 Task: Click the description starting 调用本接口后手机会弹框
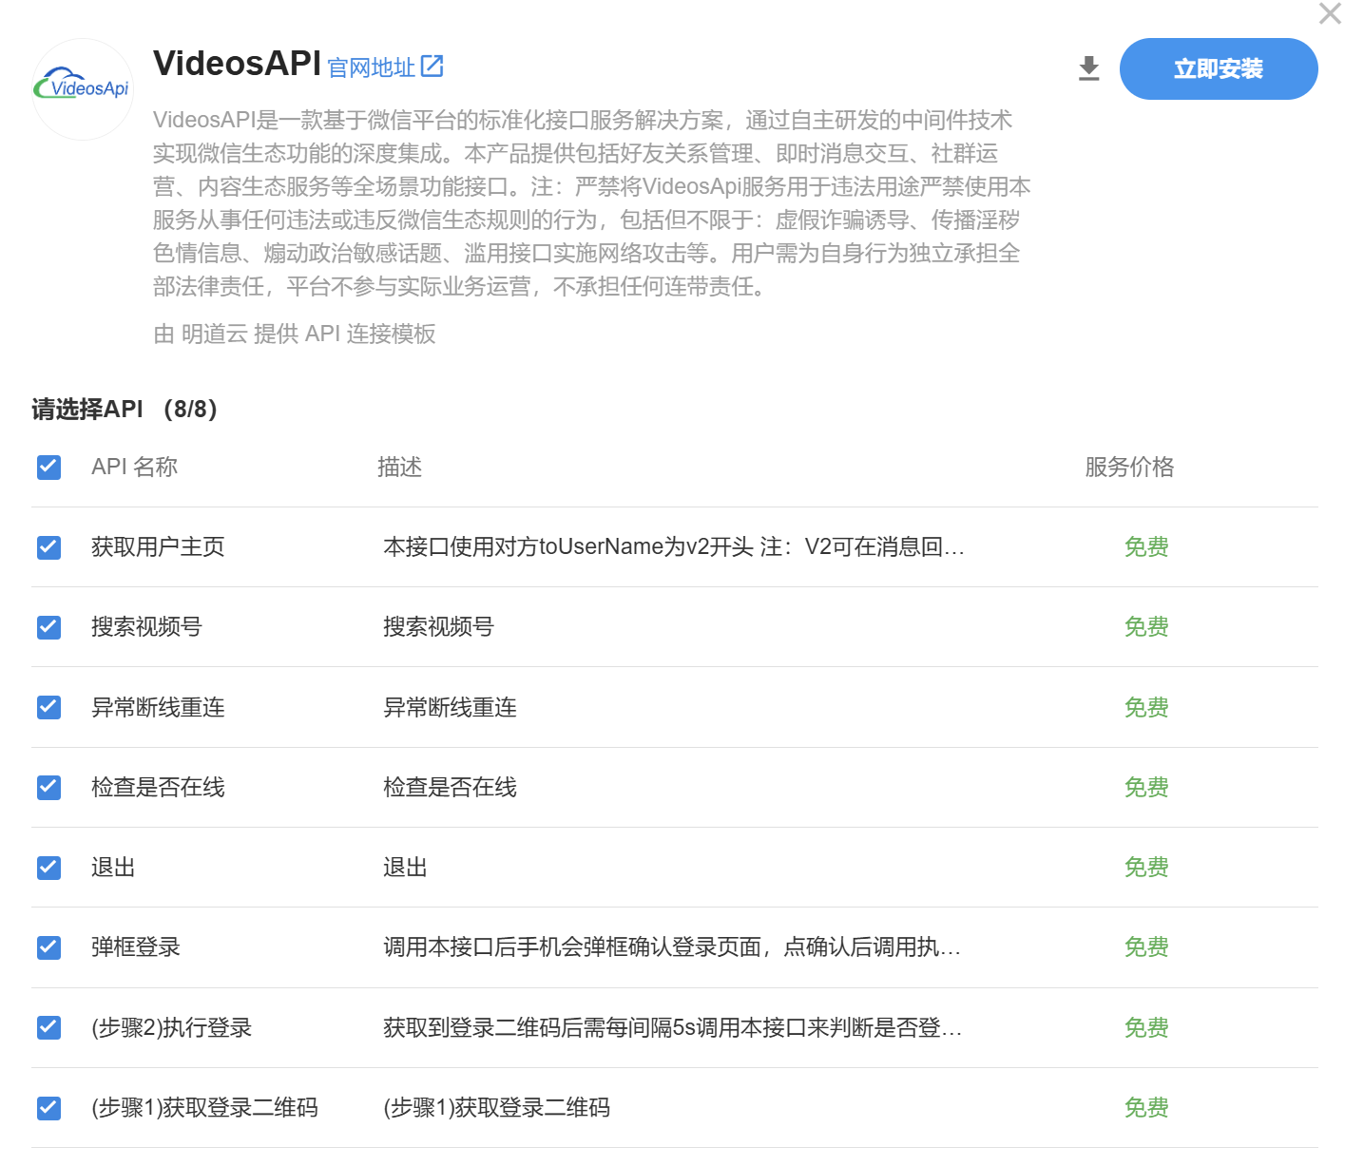coord(672,947)
